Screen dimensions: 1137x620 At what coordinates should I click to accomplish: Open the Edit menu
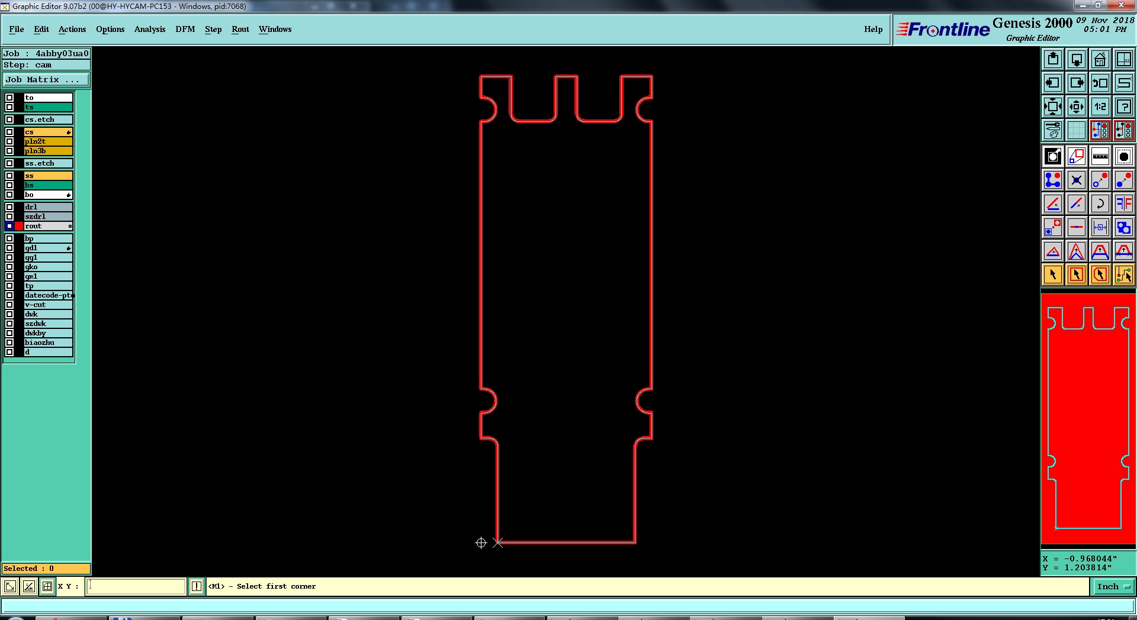(41, 29)
